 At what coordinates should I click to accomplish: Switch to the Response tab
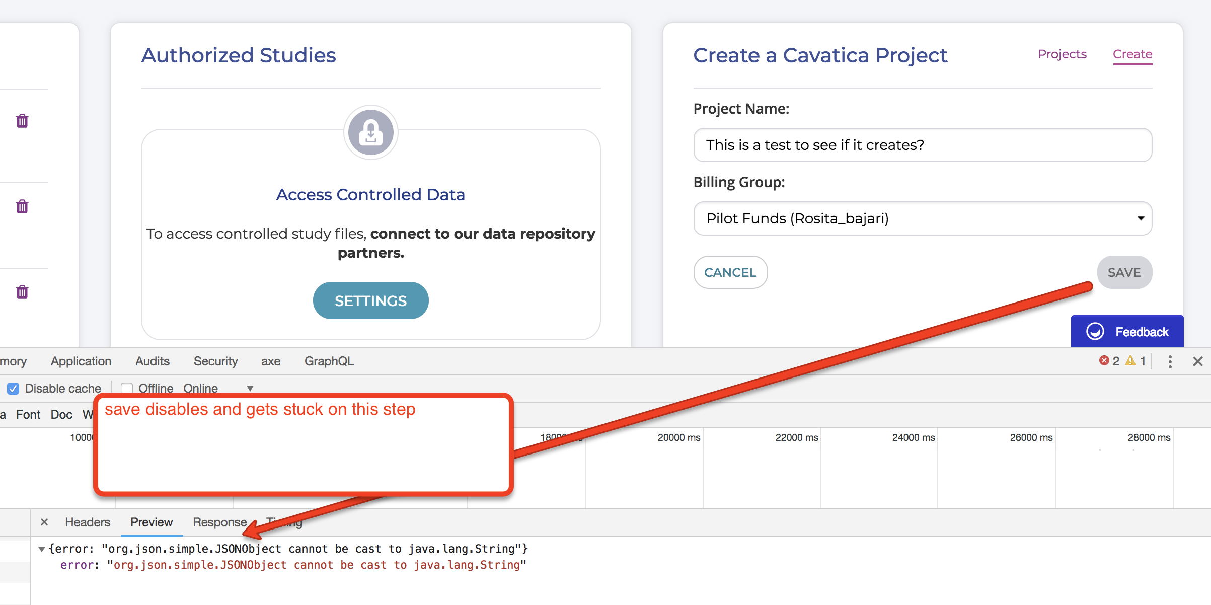(x=219, y=522)
